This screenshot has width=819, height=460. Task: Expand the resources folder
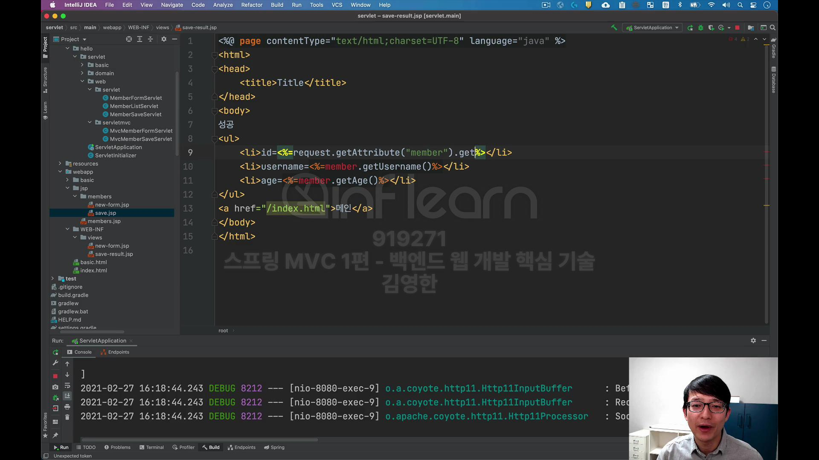pyautogui.click(x=60, y=164)
